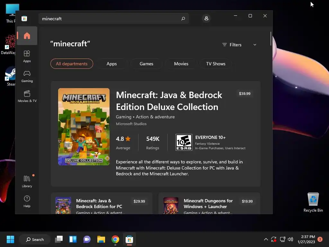Select the TV Shows department filter
329x247 pixels.
coord(216,64)
